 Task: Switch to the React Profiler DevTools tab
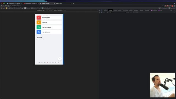click(160, 10)
